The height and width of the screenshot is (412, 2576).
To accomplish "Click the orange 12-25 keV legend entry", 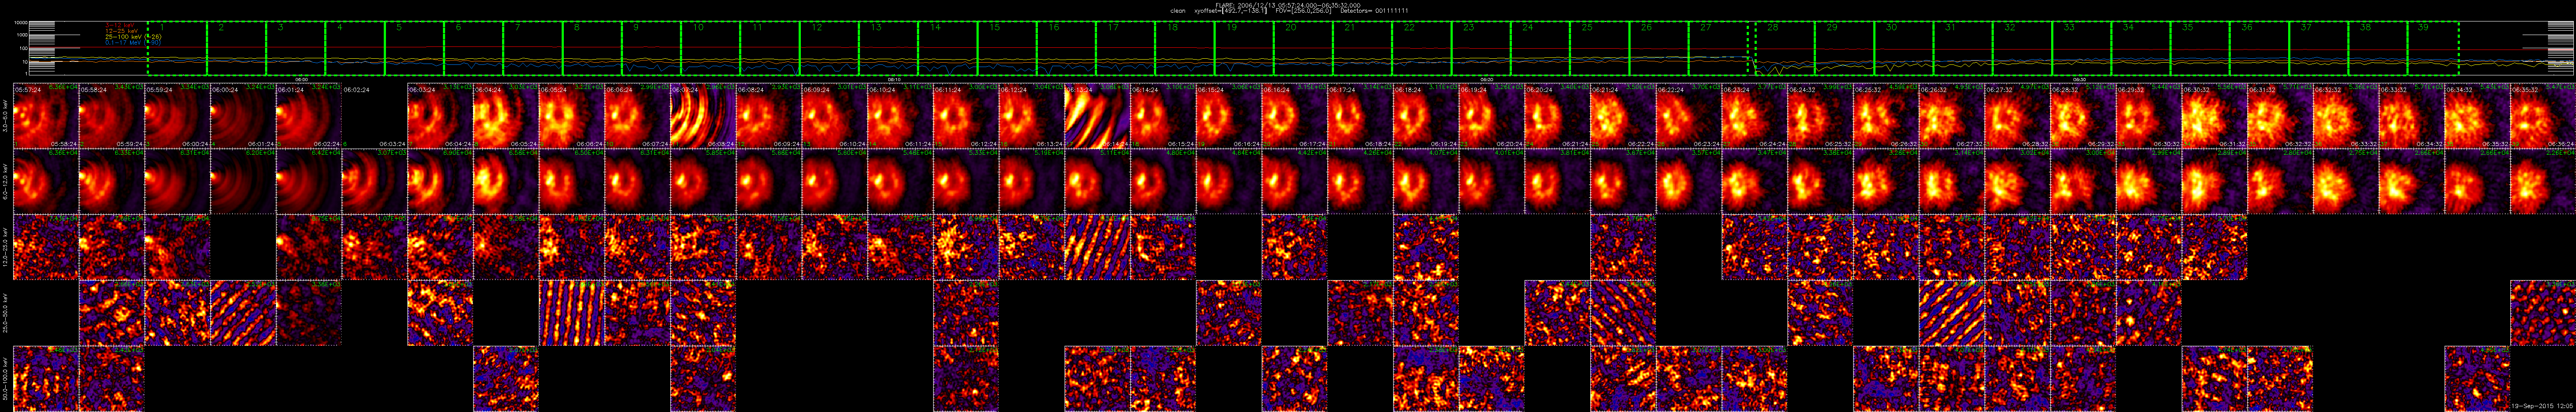I will tap(121, 31).
